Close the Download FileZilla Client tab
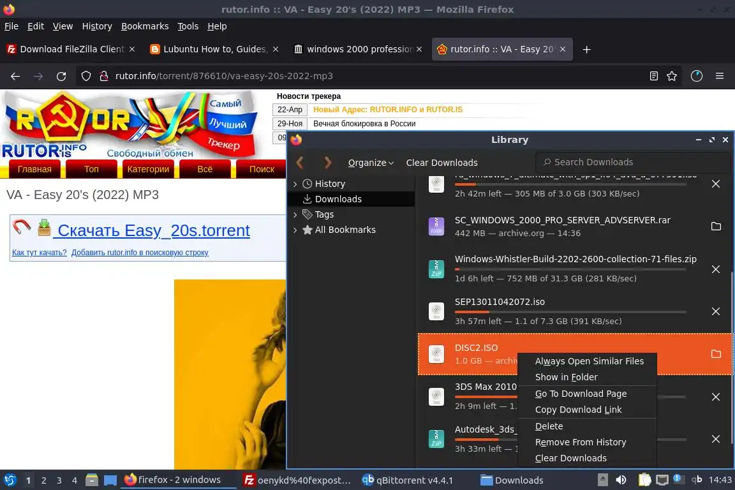735x490 pixels. pyautogui.click(x=132, y=49)
